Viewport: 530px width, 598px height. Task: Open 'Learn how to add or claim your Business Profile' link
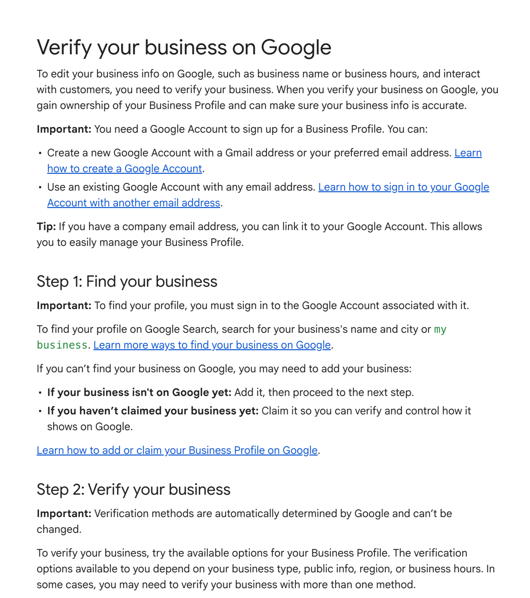pyautogui.click(x=177, y=450)
